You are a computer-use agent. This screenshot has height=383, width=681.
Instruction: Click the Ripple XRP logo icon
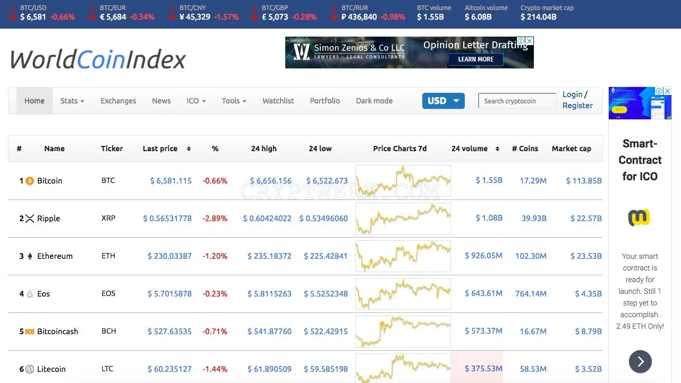click(30, 219)
